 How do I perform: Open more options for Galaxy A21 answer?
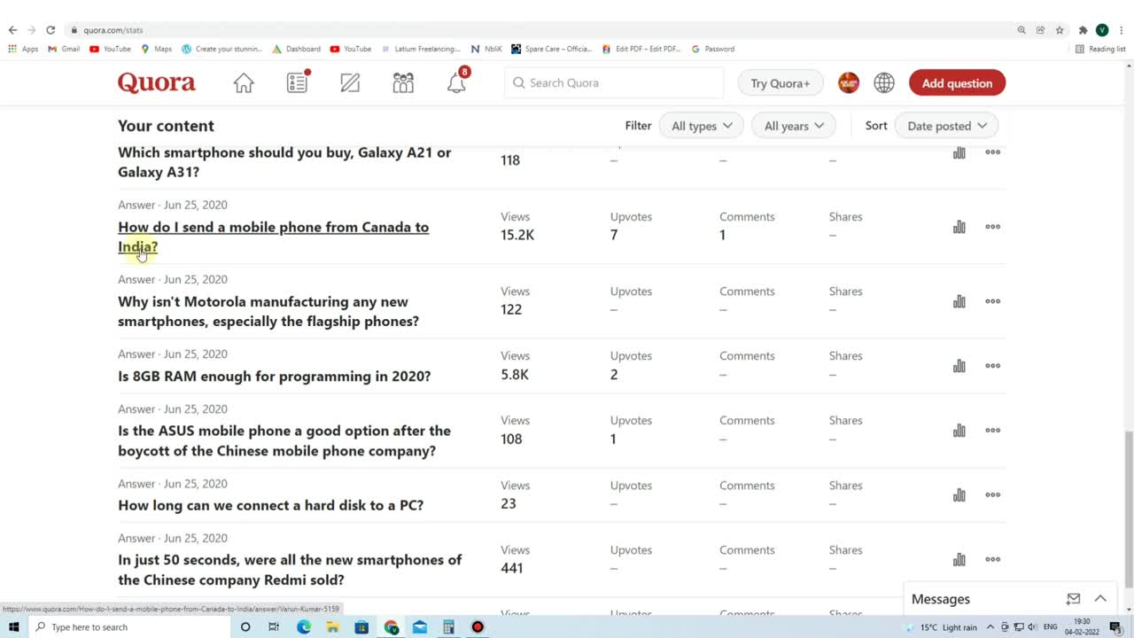point(992,152)
